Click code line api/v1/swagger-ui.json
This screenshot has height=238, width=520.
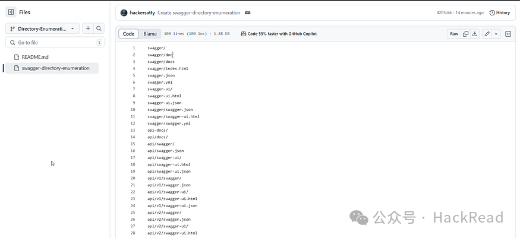click(172, 205)
